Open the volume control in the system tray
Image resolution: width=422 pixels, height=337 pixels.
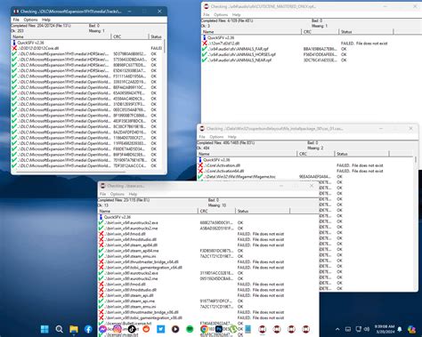(x=367, y=329)
